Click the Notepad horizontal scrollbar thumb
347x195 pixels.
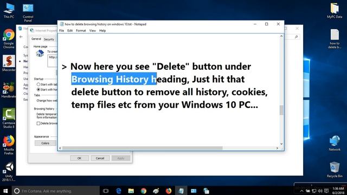(143, 148)
